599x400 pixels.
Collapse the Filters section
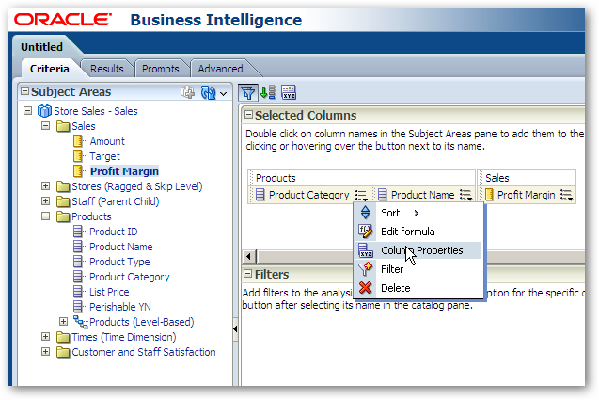point(248,274)
